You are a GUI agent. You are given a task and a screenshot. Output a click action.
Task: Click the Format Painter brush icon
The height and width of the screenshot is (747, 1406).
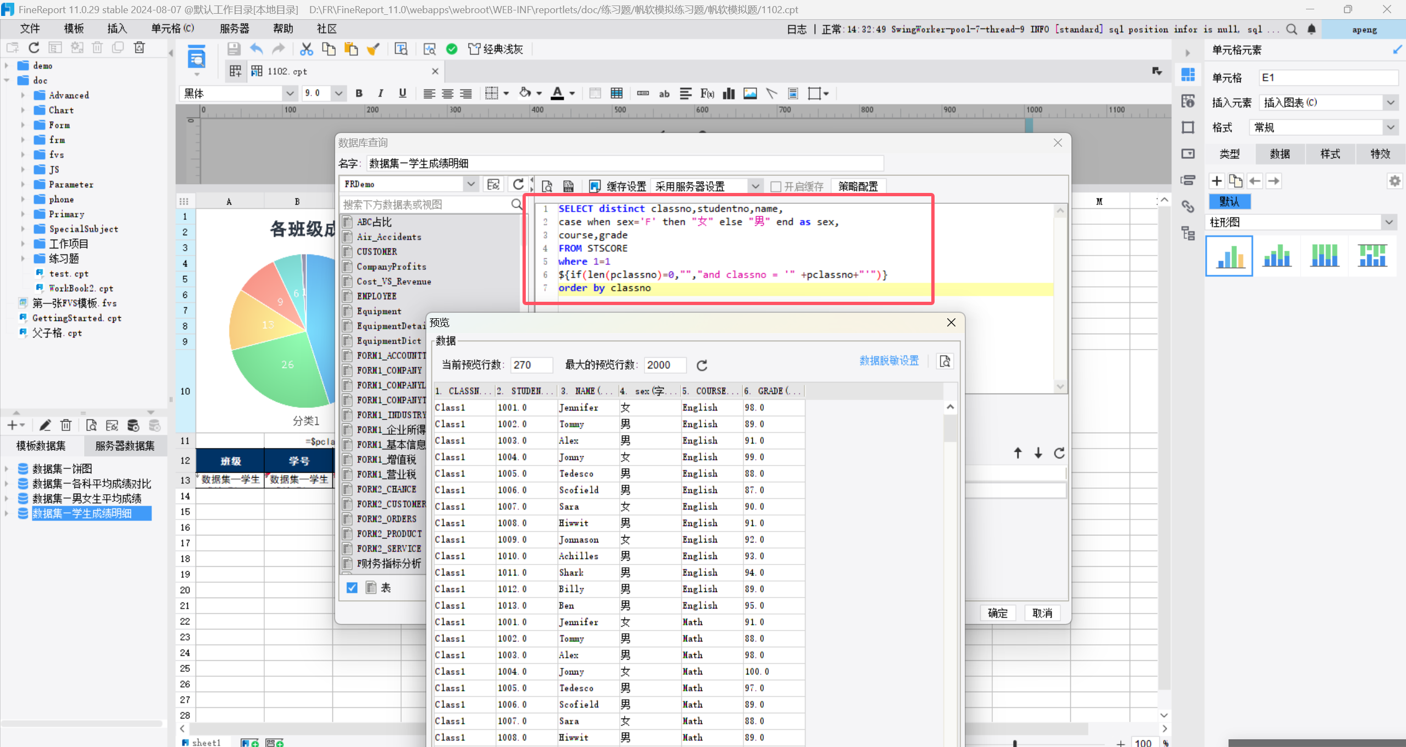tap(373, 49)
